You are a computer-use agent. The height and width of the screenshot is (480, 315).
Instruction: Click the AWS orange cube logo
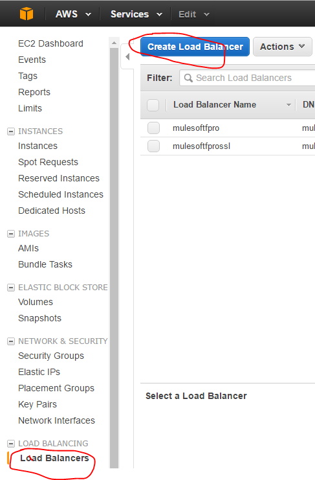(x=27, y=14)
